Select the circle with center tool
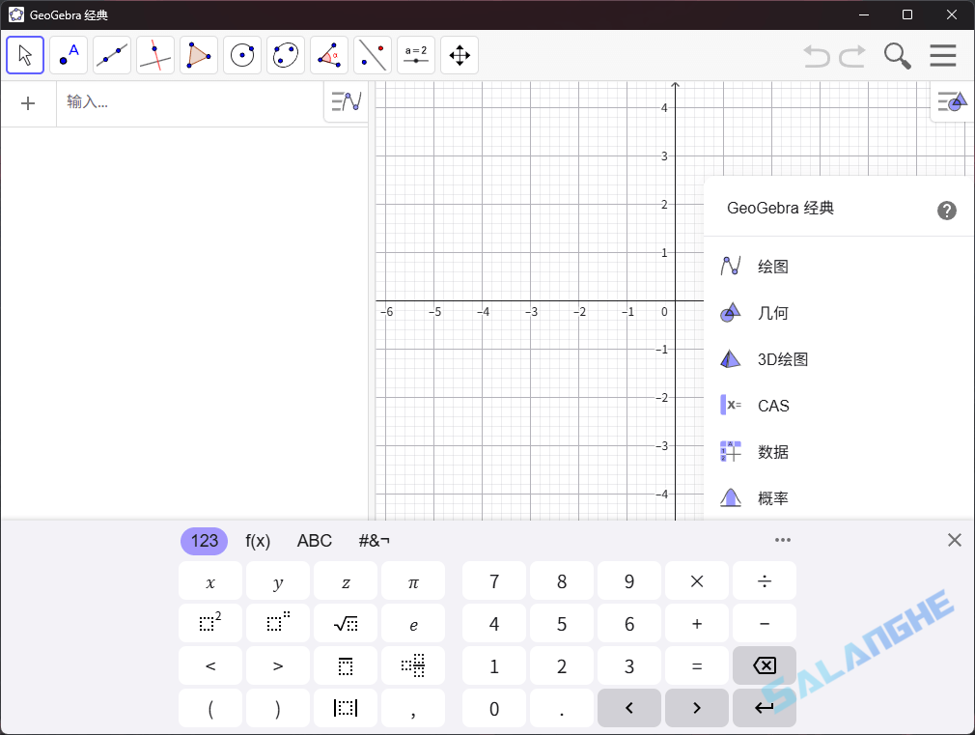Image resolution: width=975 pixels, height=735 pixels. 242,55
